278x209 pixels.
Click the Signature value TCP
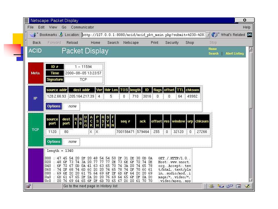point(83,80)
